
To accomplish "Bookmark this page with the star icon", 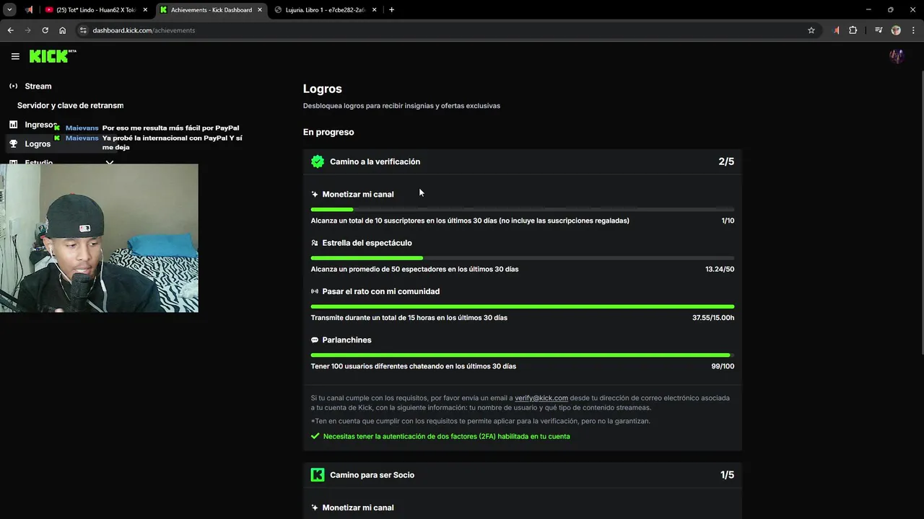I will tap(811, 30).
